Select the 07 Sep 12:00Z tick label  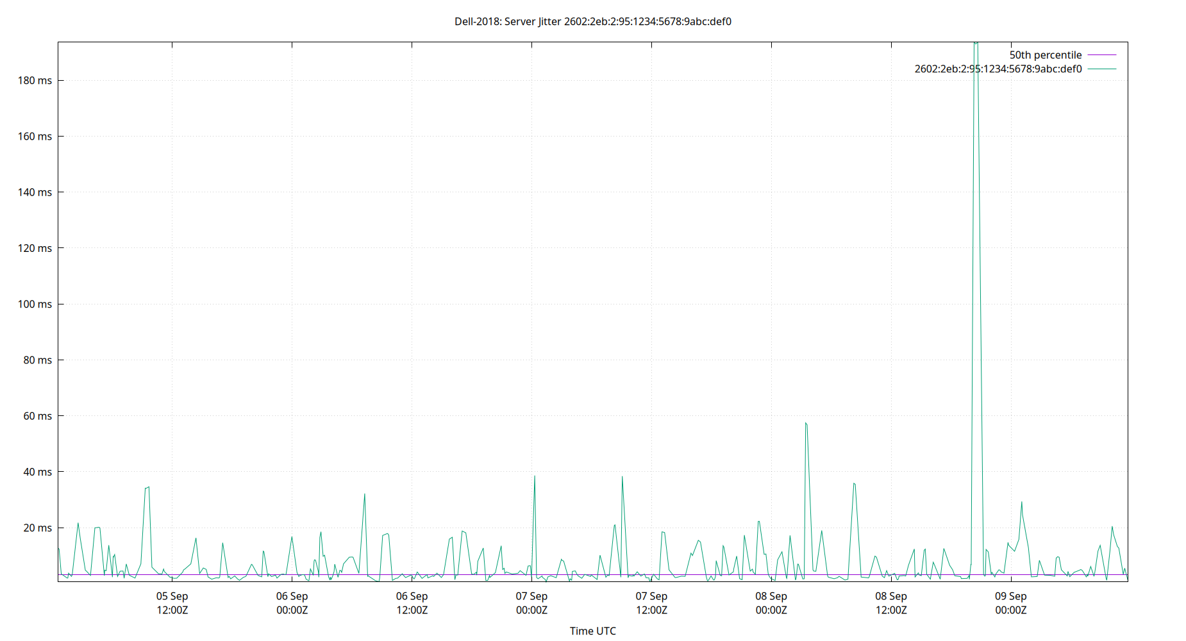point(652,603)
